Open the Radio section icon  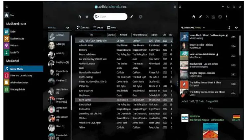[7, 32]
